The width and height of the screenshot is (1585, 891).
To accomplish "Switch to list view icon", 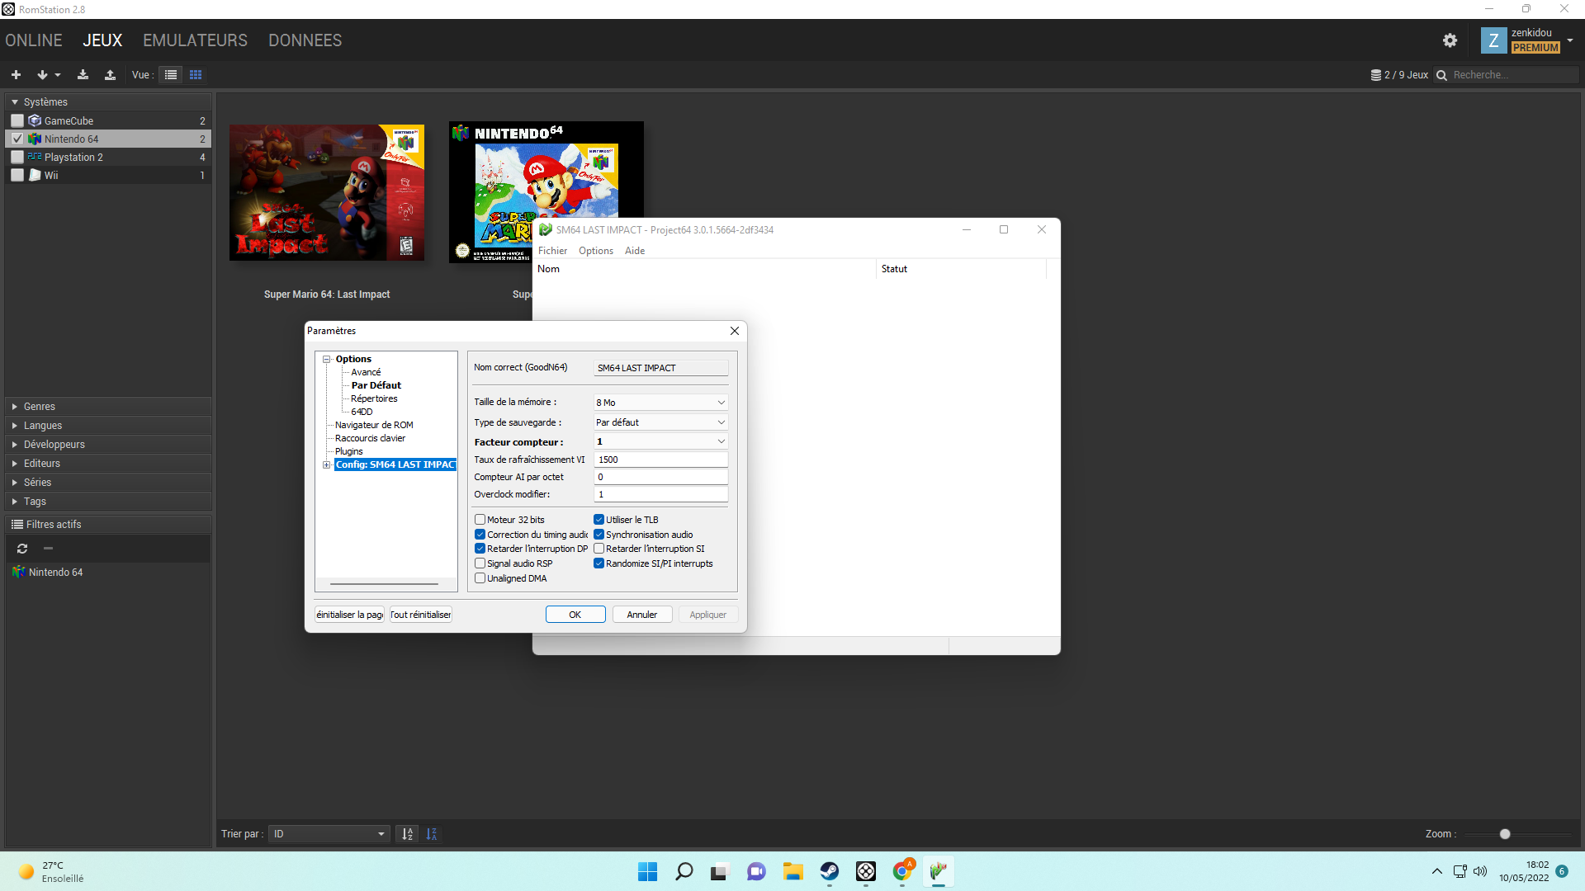I will click(171, 75).
